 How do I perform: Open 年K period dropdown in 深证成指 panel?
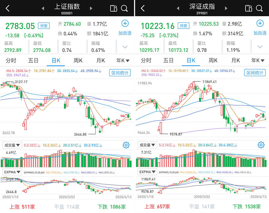(x=258, y=60)
